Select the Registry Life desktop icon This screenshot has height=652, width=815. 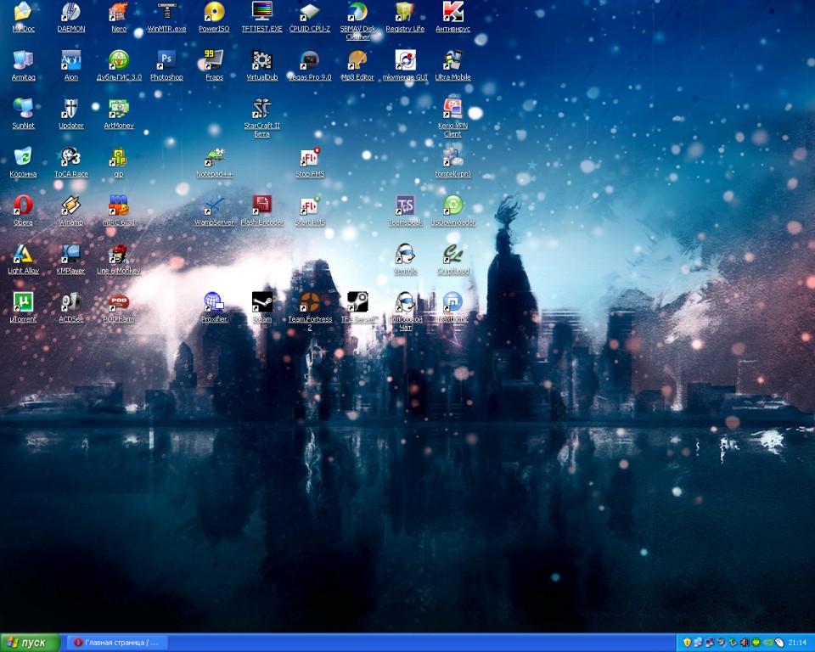[405, 12]
